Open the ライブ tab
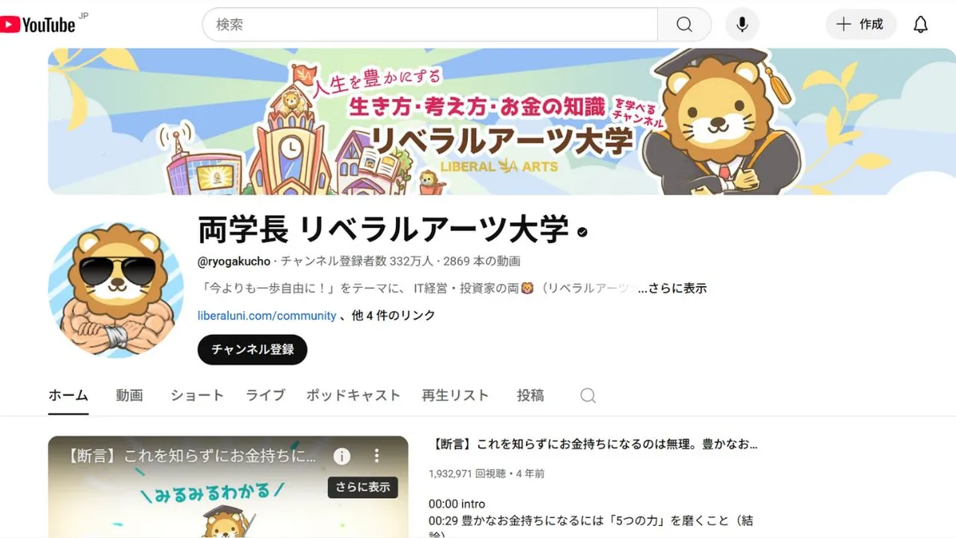This screenshot has height=538, width=956. 265,395
